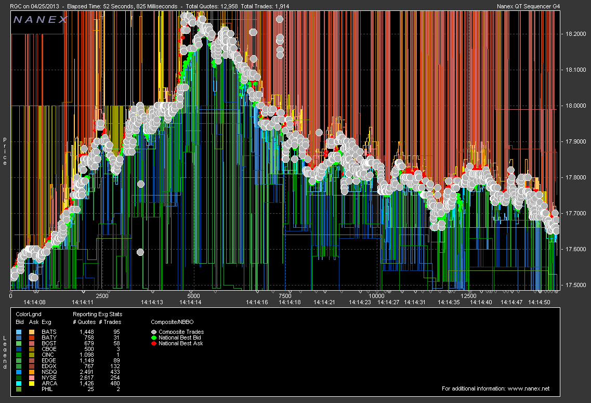The image size is (591, 403).
Task: Click the 18.0000 price axis label
Action: tap(575, 106)
